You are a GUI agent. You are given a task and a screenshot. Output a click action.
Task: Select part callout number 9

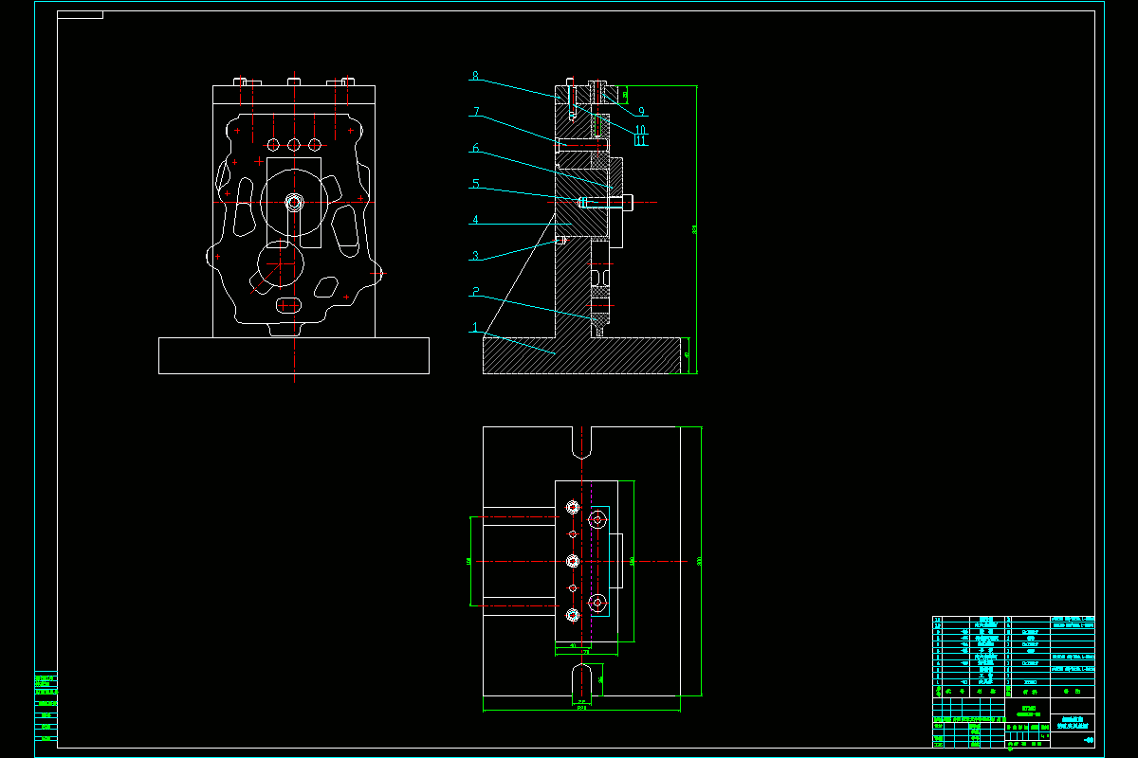coord(642,112)
